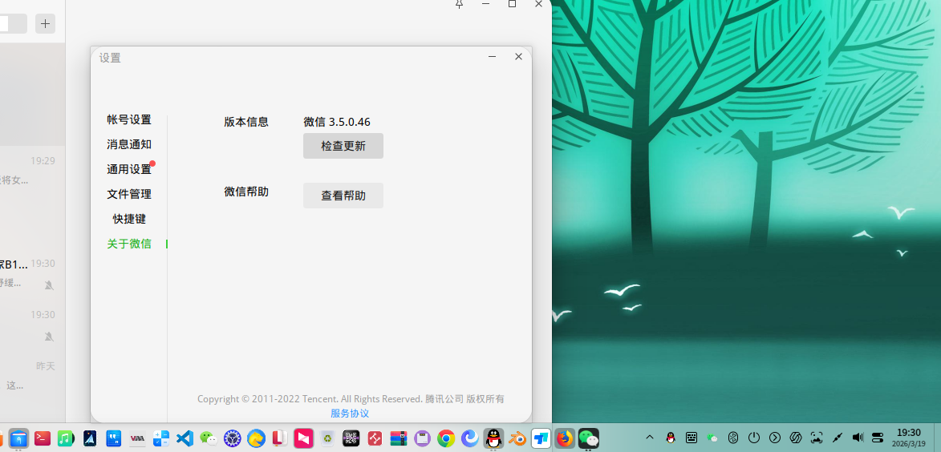Screen dimensions: 941x452
Task: Launch the terminal from the dock
Action: pos(43,439)
